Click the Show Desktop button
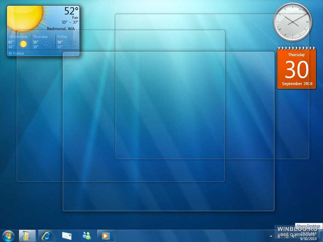The width and height of the screenshot is (323, 242). [x=321, y=236]
